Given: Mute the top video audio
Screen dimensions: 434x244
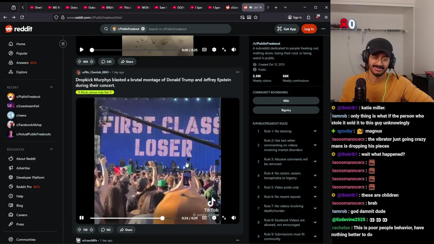Looking at the screenshot, I should (x=234, y=50).
